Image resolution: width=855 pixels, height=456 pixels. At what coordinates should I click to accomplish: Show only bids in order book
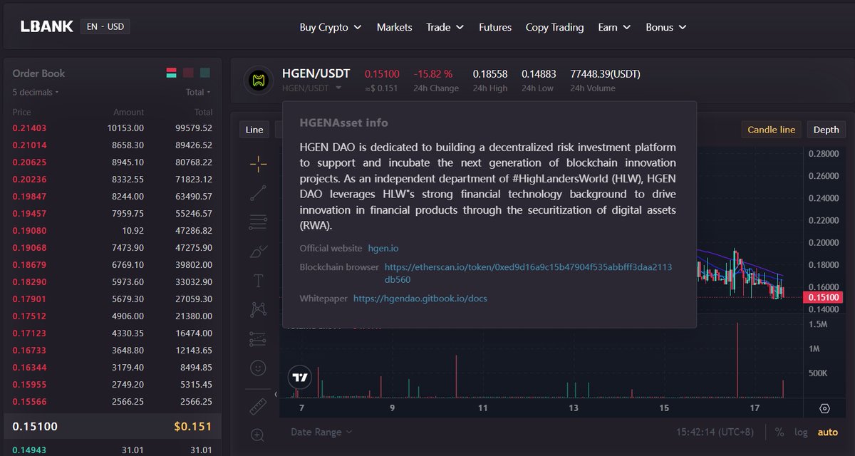tap(205, 73)
